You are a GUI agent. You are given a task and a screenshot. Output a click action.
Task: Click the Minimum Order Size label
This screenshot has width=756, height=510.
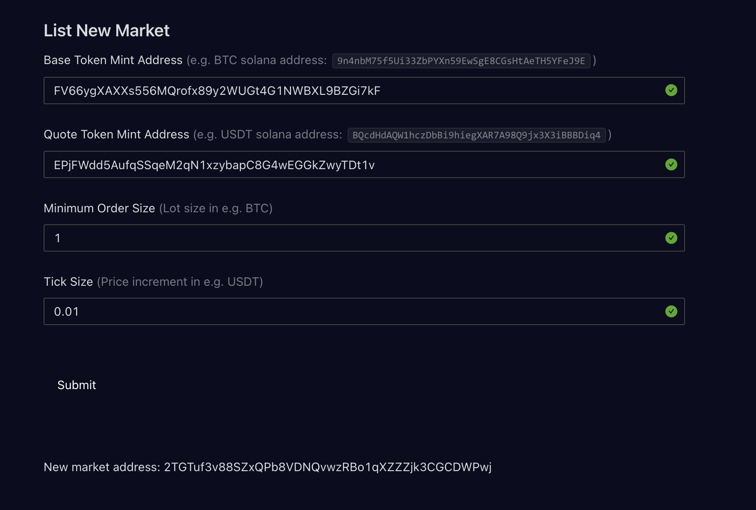99,208
